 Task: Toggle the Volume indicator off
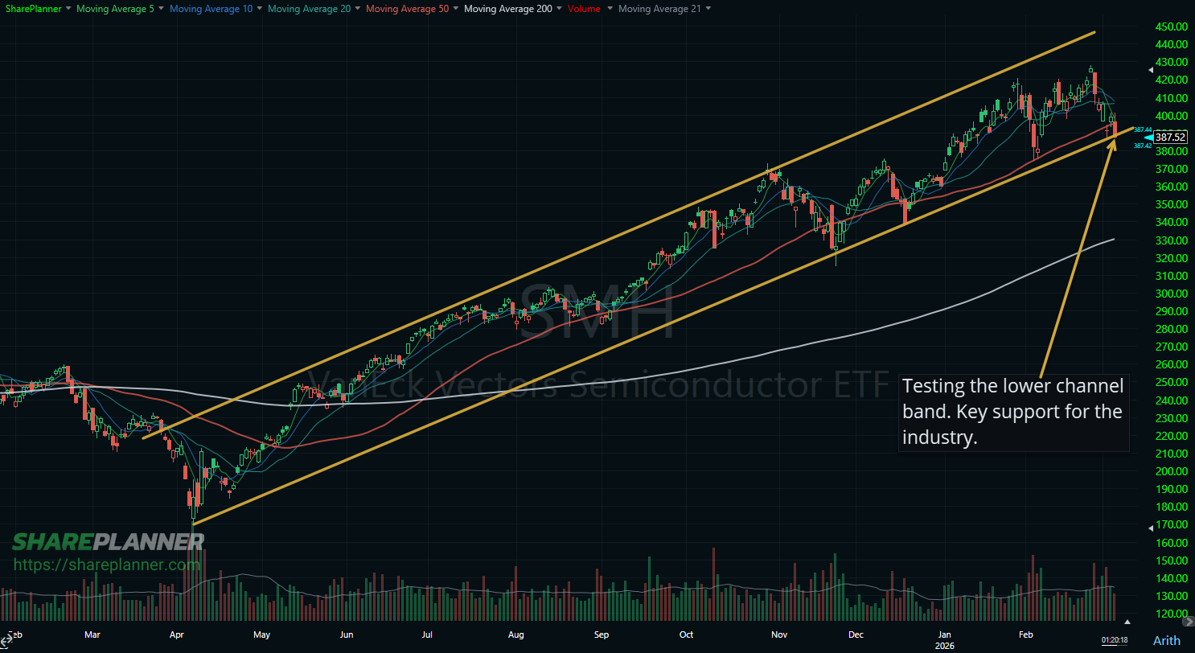583,9
